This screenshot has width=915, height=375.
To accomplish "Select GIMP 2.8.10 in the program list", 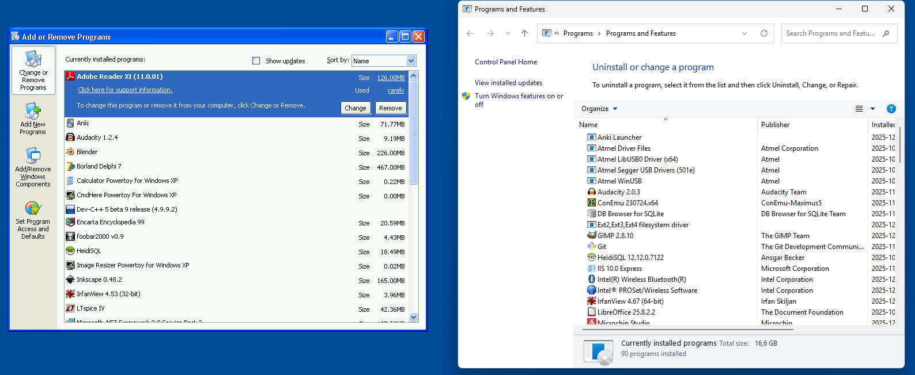I will (x=615, y=236).
